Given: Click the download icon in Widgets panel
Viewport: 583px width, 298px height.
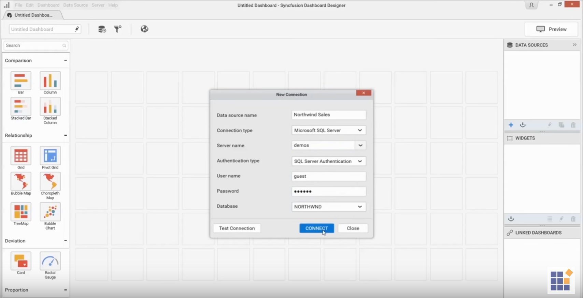Looking at the screenshot, I should click(511, 219).
